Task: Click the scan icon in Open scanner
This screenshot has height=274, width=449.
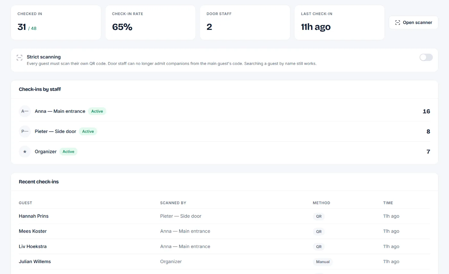Action: tap(398, 22)
